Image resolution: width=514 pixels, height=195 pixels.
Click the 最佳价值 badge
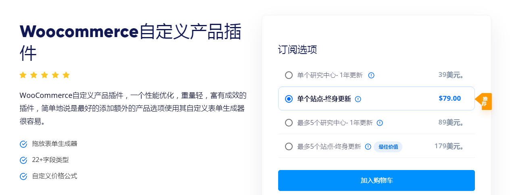coord(388,147)
